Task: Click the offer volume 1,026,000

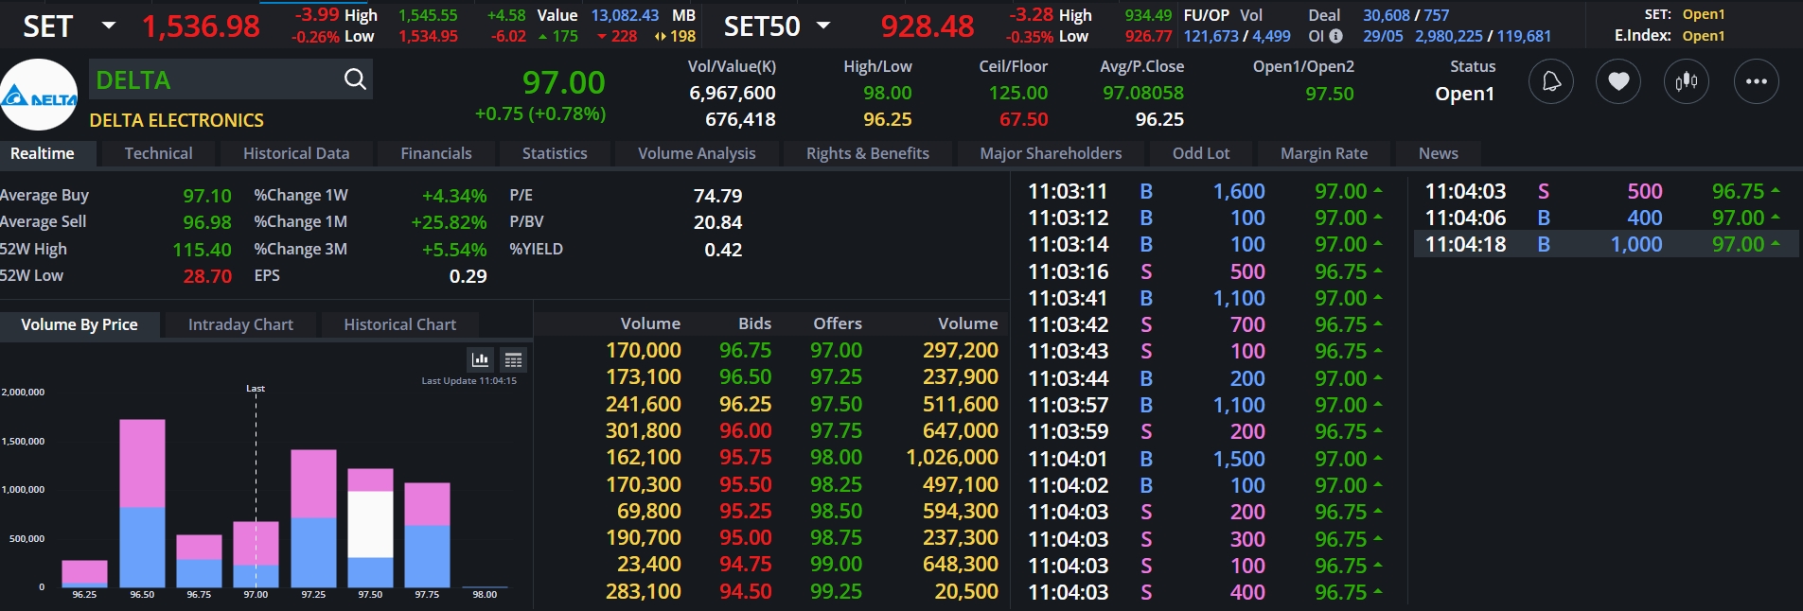Action: pyautogui.click(x=952, y=457)
